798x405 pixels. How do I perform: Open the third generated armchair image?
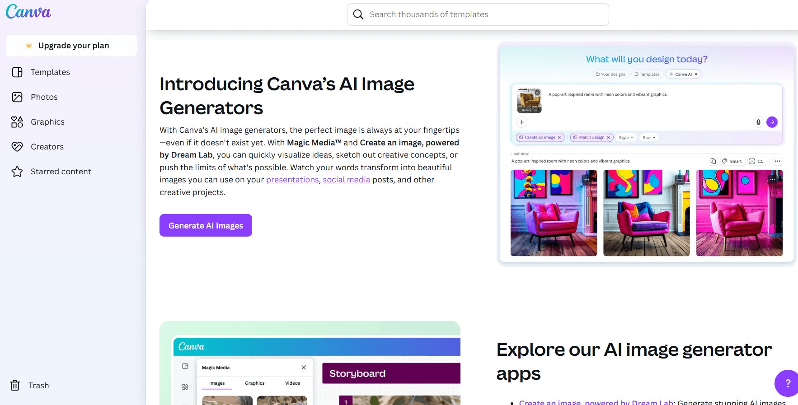(x=739, y=213)
